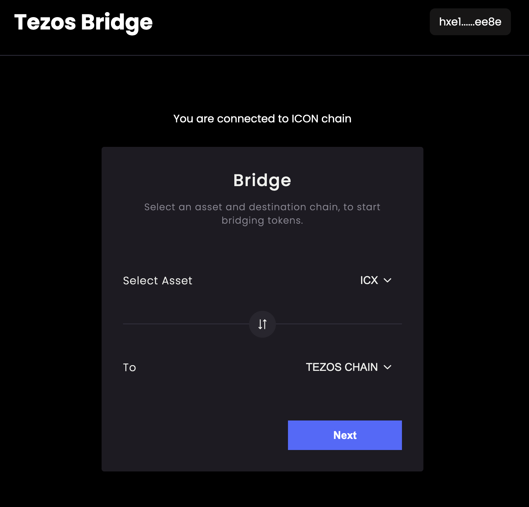This screenshot has width=529, height=507.
Task: Click the Tezos Bridge site title
Action: [83, 22]
